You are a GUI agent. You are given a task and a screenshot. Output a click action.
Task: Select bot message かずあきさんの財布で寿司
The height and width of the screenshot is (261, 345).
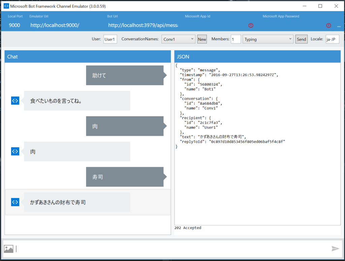point(77,202)
